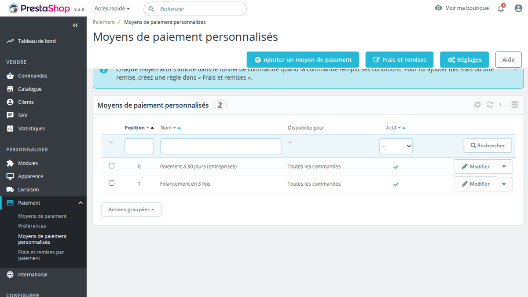Click Modifier for Financement en 3 fois

pos(475,184)
